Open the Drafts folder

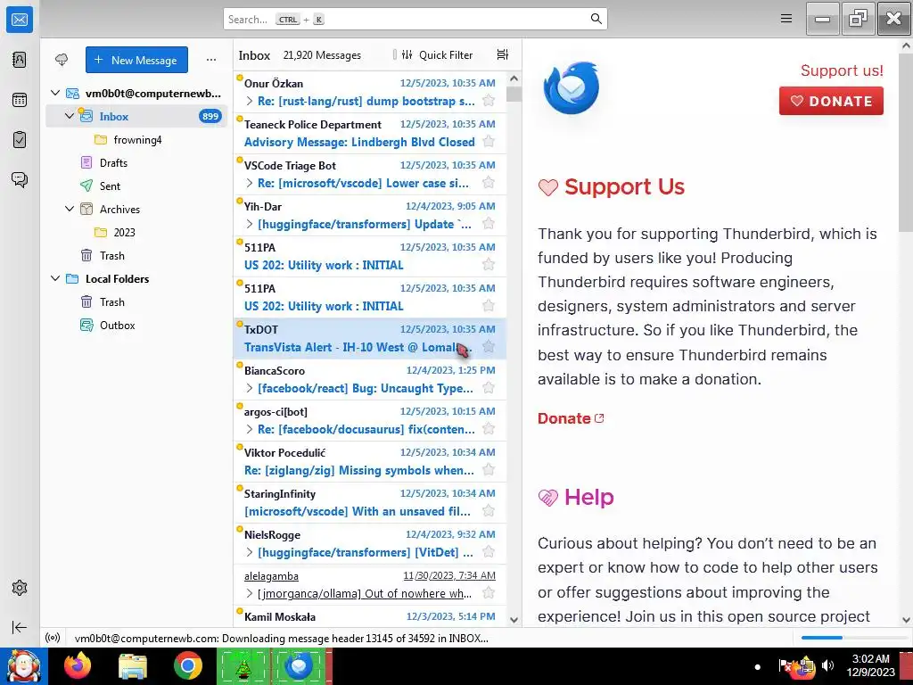(137, 163)
